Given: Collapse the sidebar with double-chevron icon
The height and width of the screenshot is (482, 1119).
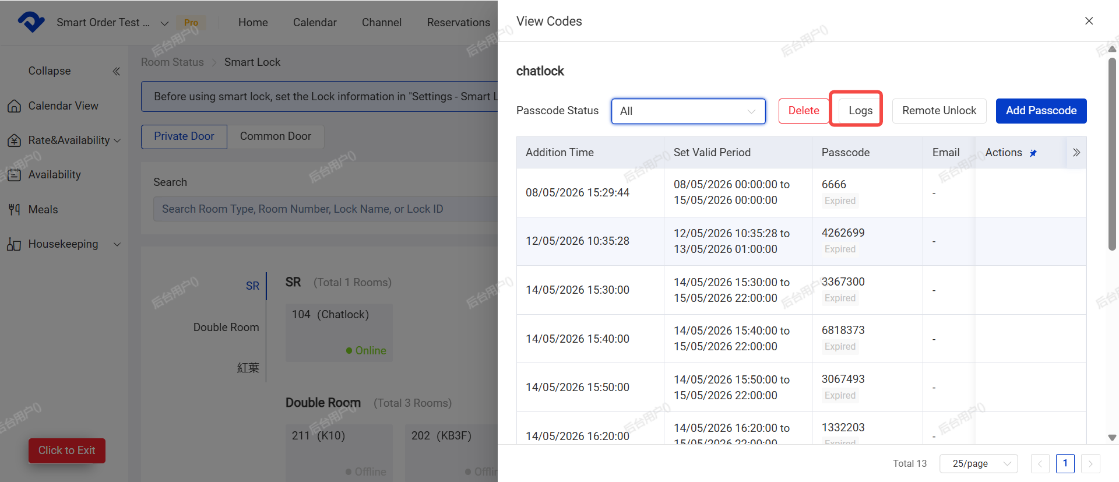Looking at the screenshot, I should pos(116,71).
